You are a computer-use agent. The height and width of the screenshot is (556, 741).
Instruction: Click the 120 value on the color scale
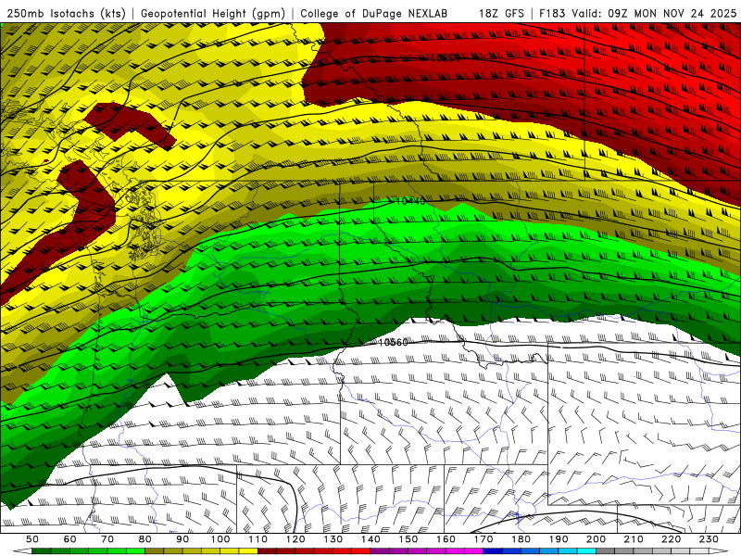(x=295, y=539)
